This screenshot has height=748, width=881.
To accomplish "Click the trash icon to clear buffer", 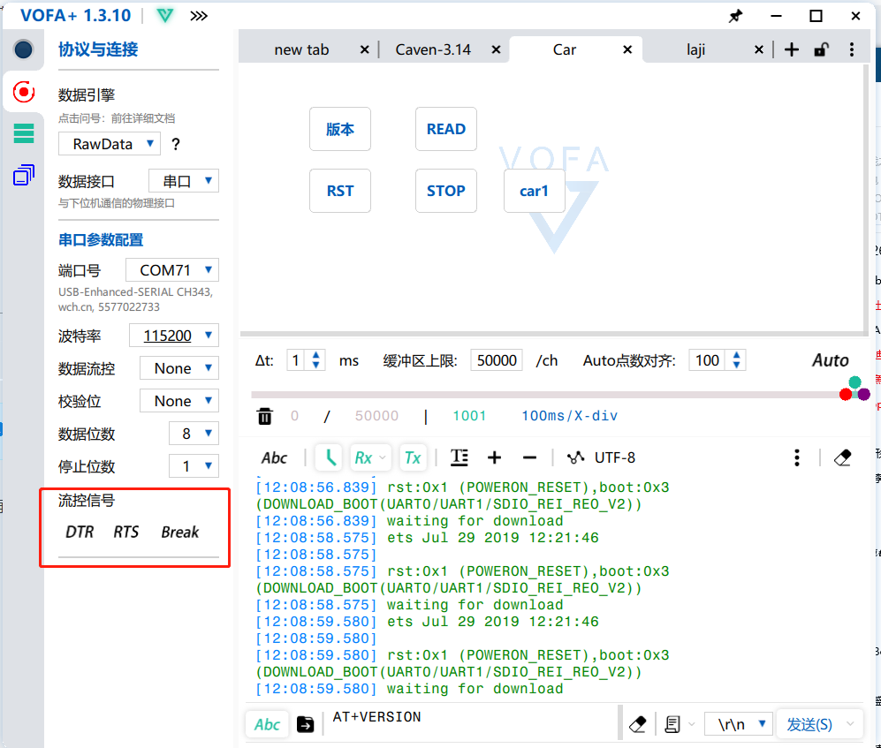I will (x=265, y=416).
